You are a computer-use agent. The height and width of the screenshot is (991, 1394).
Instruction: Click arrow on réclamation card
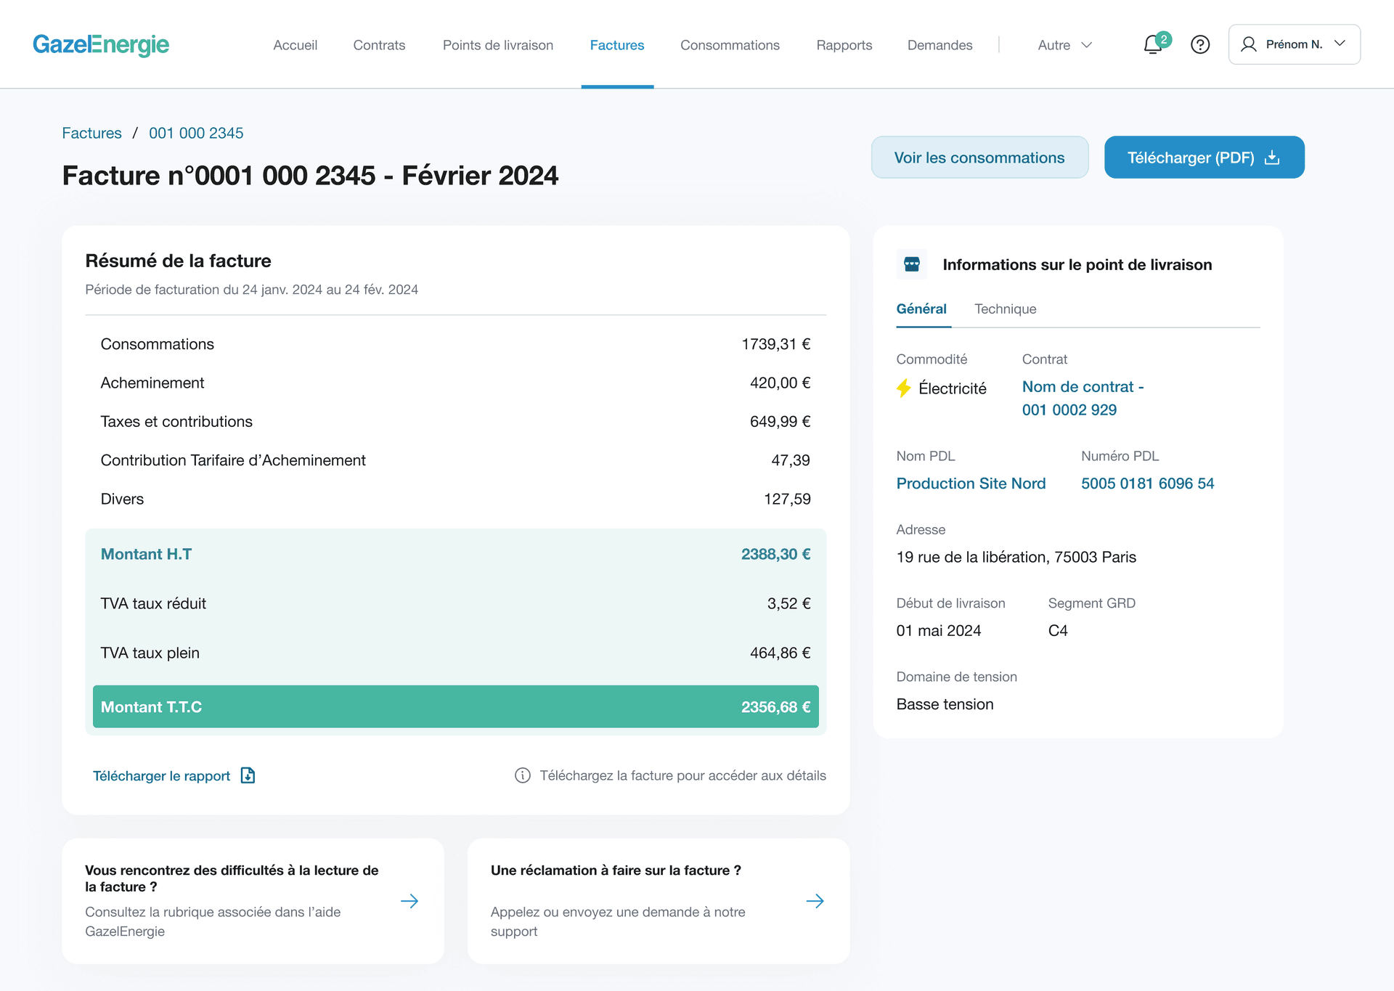(815, 901)
